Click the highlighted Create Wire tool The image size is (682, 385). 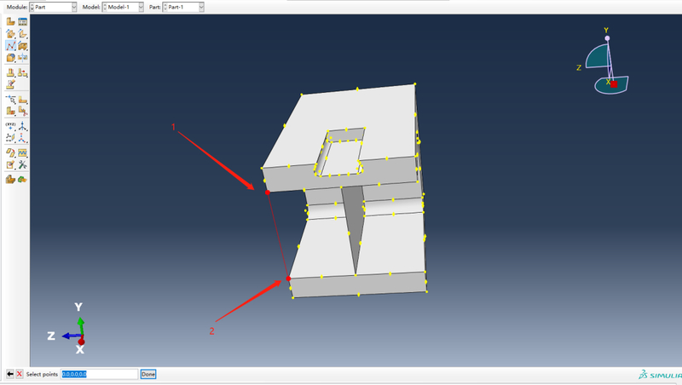click(x=10, y=46)
